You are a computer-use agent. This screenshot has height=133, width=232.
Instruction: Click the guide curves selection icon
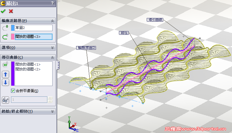coord(5,64)
